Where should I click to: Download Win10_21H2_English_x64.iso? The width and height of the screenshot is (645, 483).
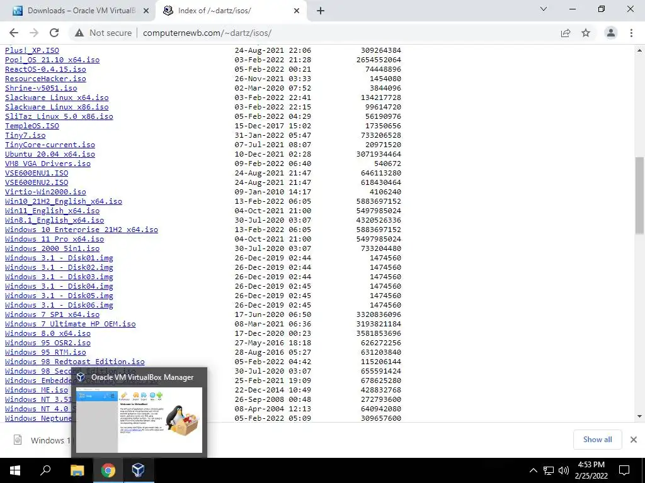[64, 201]
